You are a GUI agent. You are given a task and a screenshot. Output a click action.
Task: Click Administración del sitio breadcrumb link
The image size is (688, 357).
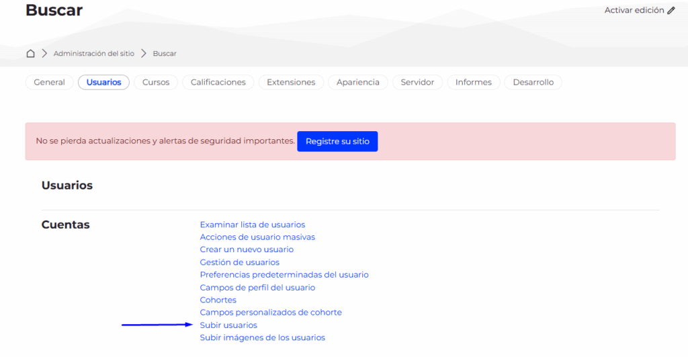click(93, 53)
